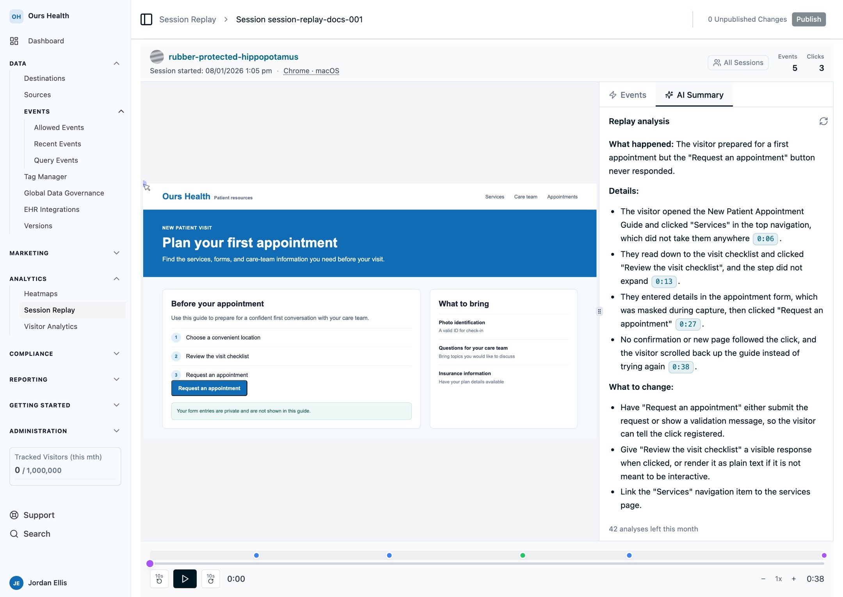Click Care team in replayed page nav
This screenshot has height=597, width=843.
526,197
